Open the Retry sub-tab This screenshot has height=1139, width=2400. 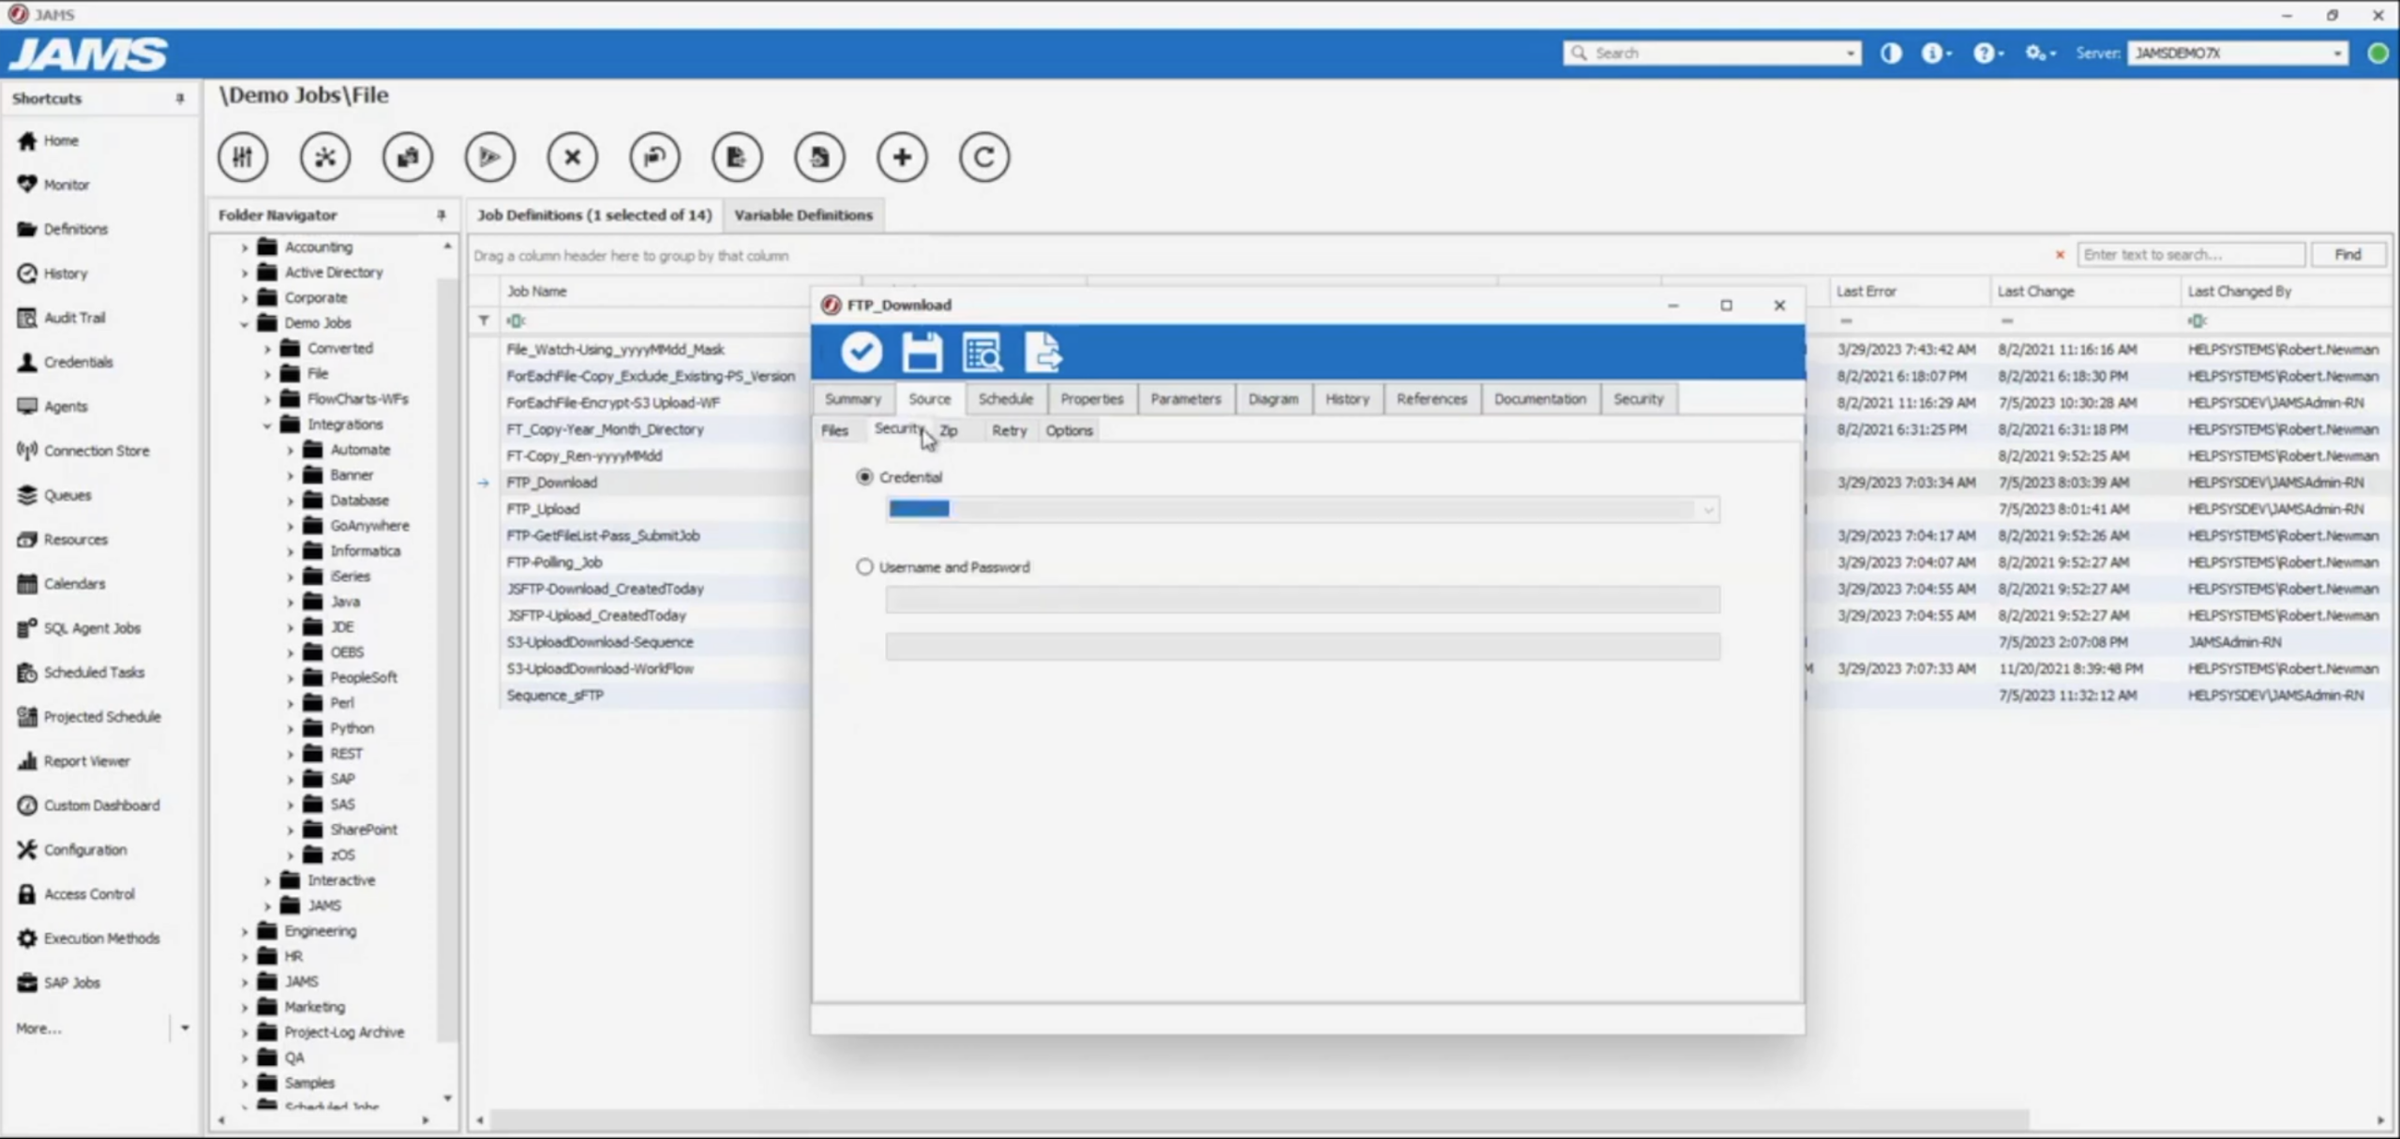pyautogui.click(x=1009, y=431)
